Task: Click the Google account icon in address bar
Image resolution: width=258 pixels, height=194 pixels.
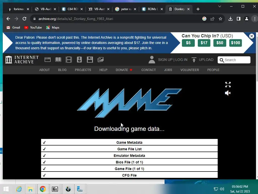Action: 204,19
